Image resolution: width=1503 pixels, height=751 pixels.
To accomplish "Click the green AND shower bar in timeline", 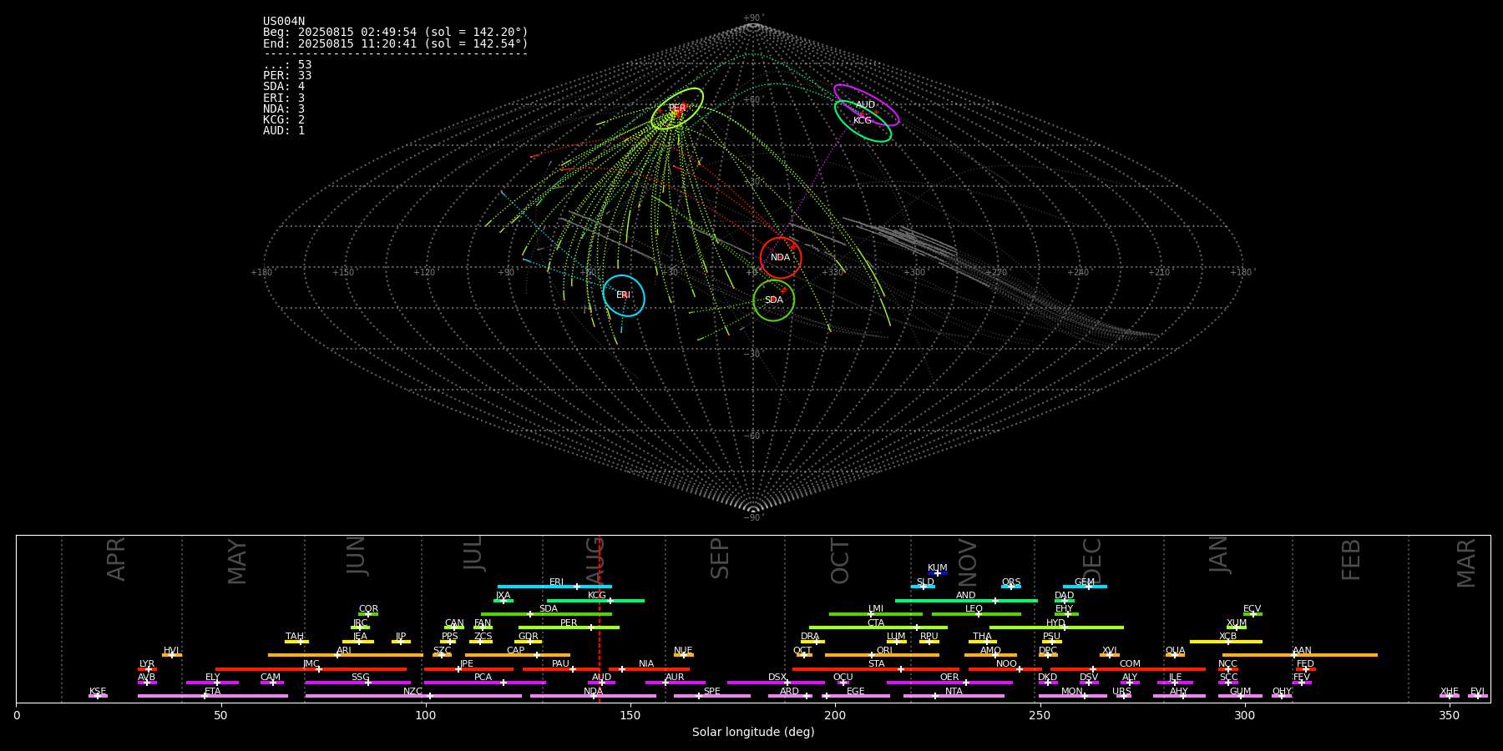I will [966, 601].
